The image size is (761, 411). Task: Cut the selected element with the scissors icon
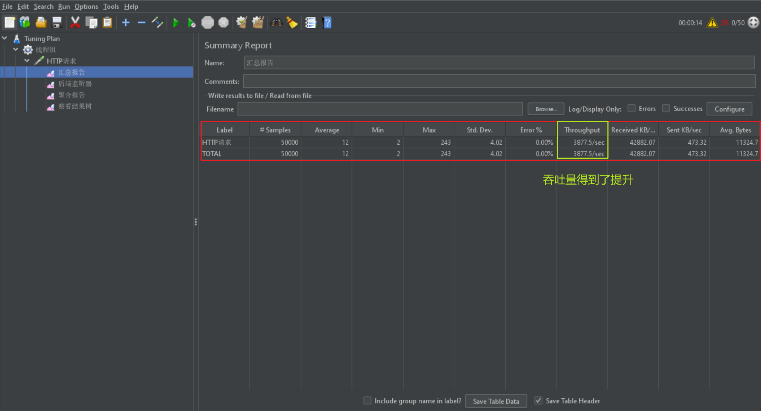pos(75,23)
